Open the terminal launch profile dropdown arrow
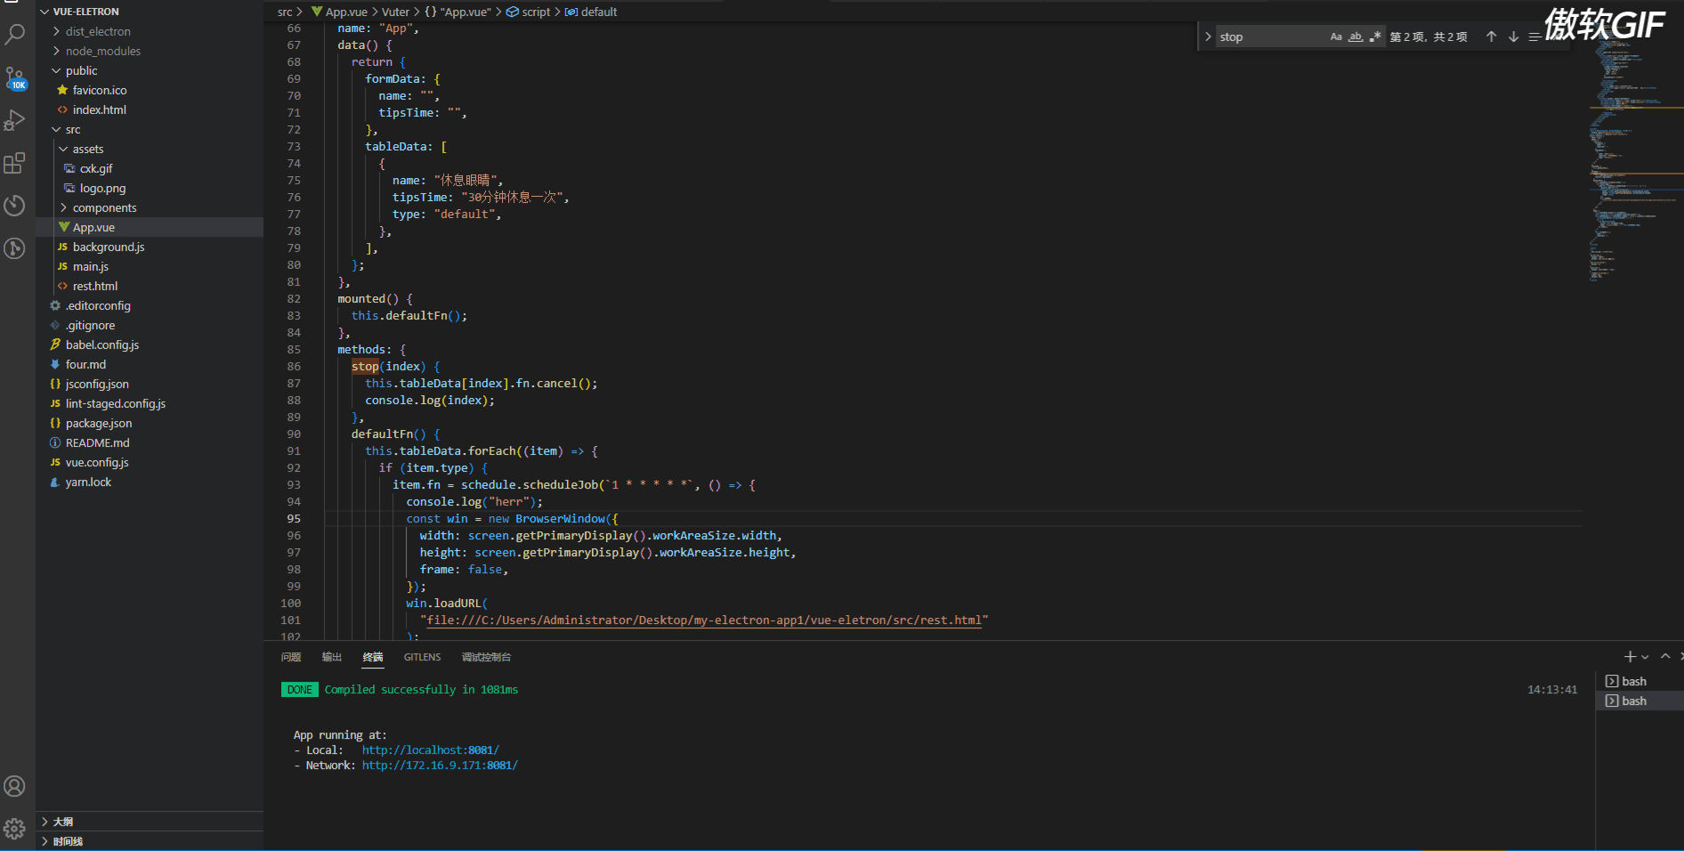The width and height of the screenshot is (1684, 851). click(1645, 657)
